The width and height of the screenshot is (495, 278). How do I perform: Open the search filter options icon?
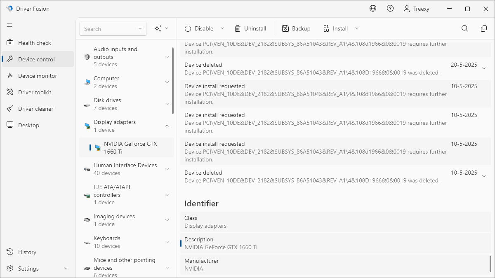pyautogui.click(x=140, y=28)
